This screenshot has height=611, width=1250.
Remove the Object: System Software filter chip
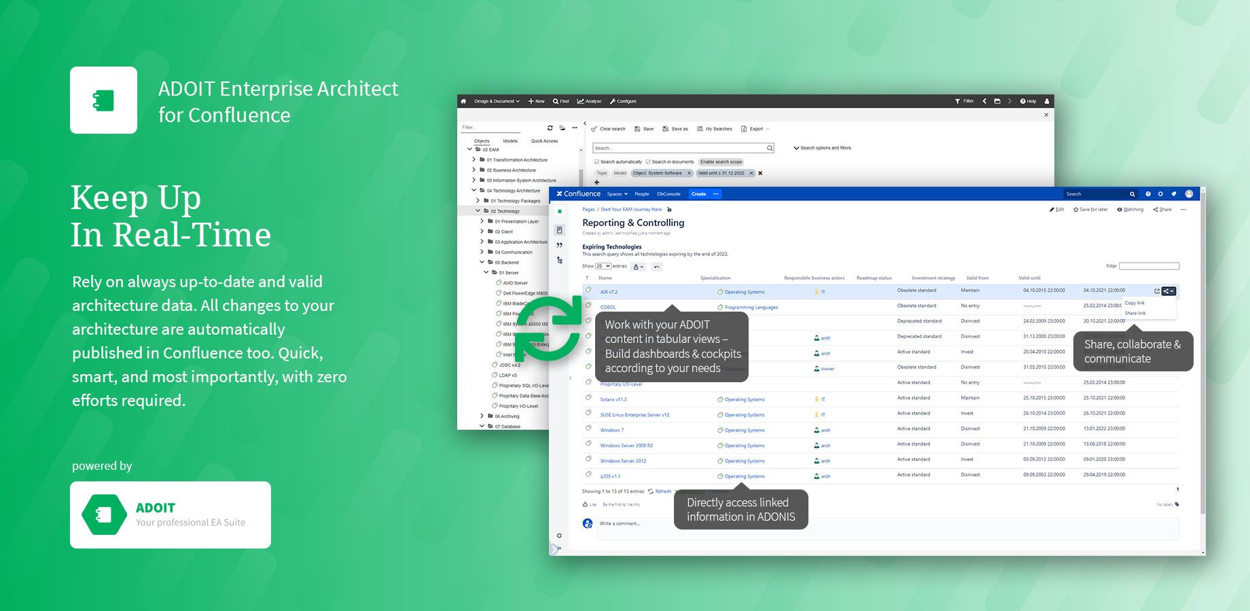689,173
